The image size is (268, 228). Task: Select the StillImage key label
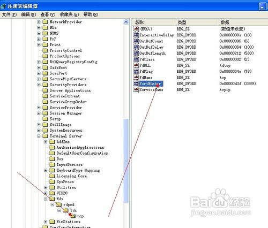[61, 125]
